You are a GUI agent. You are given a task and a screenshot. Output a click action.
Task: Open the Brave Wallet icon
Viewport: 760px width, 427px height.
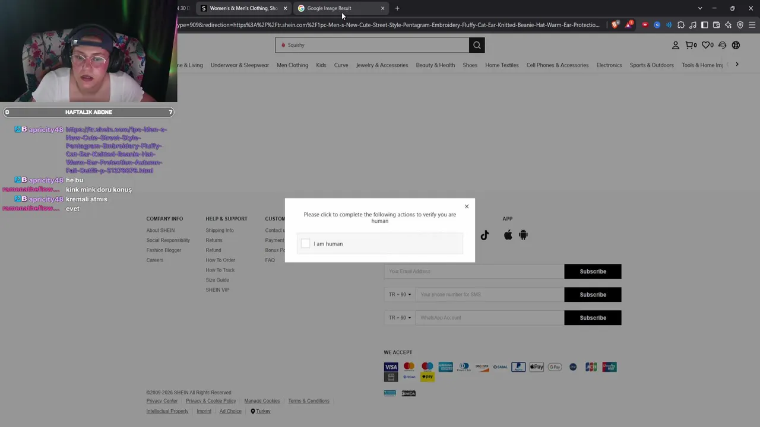717,25
